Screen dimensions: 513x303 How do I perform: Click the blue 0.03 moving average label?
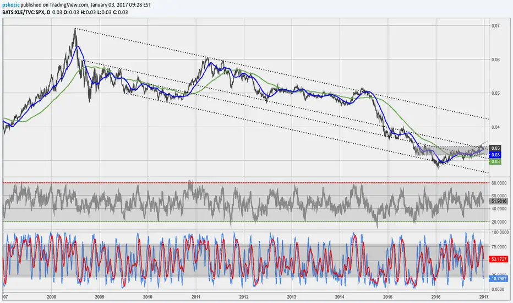coord(495,155)
